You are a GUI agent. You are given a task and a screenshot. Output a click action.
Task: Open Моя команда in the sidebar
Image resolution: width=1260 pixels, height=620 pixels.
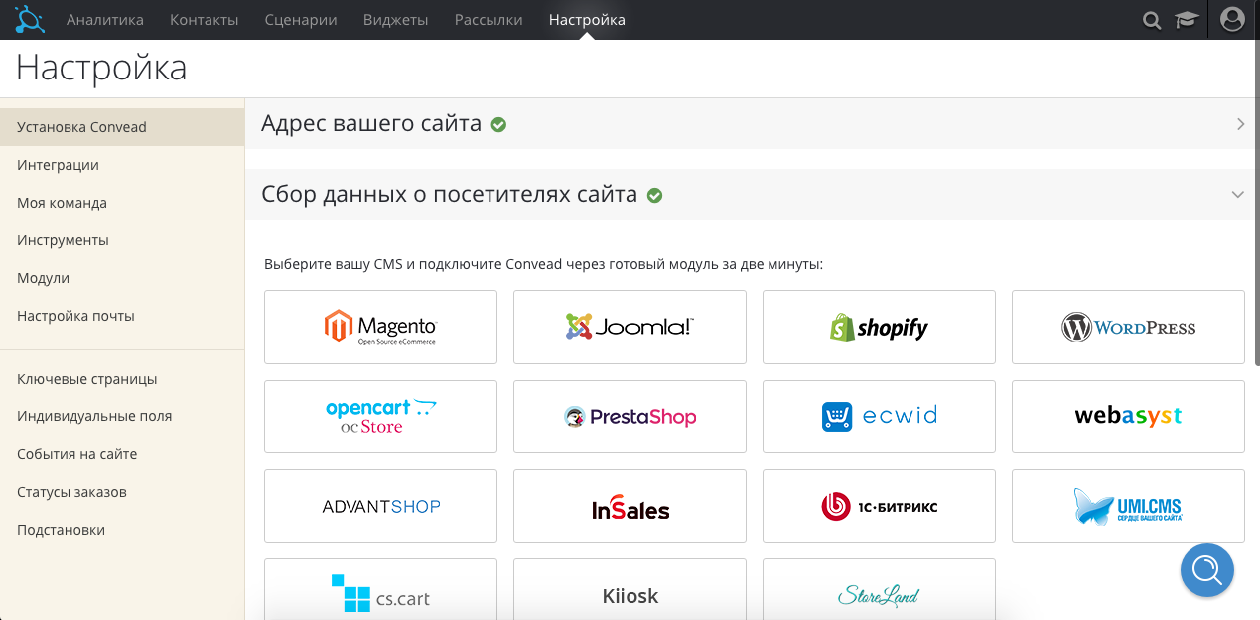tap(122, 203)
